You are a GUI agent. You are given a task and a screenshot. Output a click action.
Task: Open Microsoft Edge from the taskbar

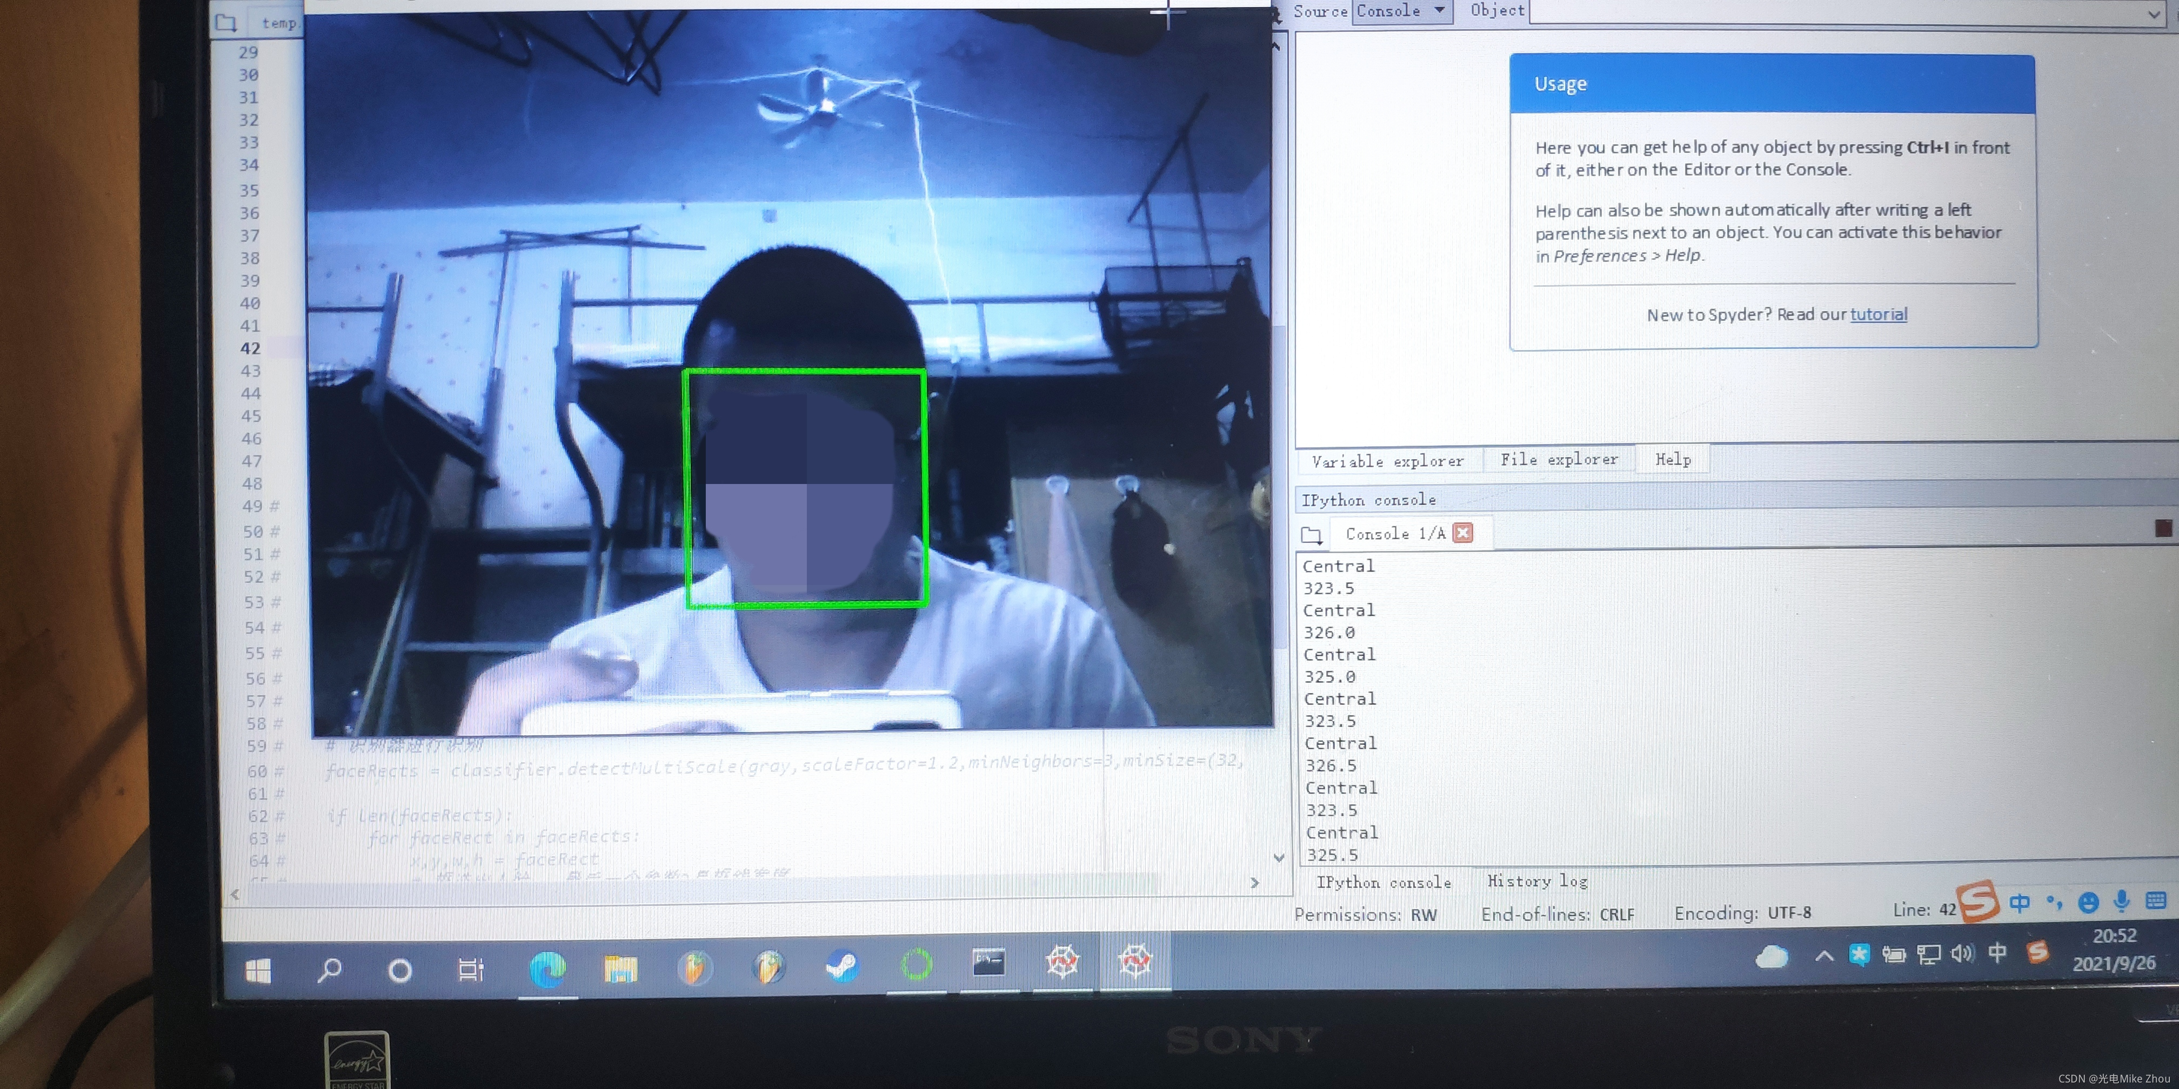[547, 968]
